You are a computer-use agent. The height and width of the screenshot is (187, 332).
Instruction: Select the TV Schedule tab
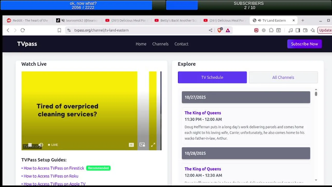point(212,77)
